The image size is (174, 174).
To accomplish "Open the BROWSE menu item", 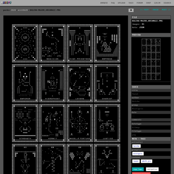I will click(x=104, y=3).
